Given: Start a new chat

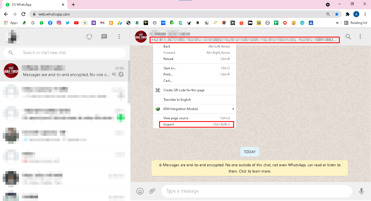Looking at the screenshot, I should click(x=104, y=36).
